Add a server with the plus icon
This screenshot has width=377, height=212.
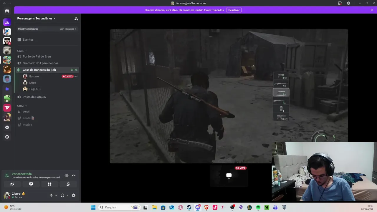pyautogui.click(x=7, y=127)
